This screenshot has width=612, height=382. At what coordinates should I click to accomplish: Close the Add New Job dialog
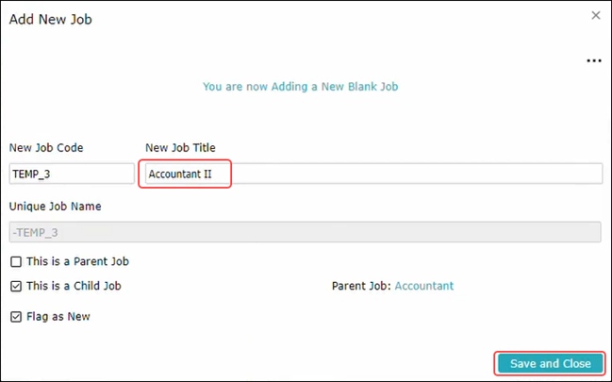coord(596,15)
